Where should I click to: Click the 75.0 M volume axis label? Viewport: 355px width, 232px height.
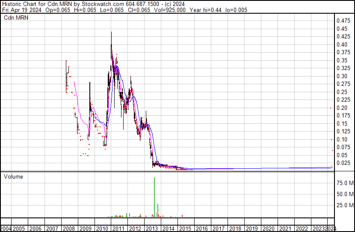tap(344, 183)
